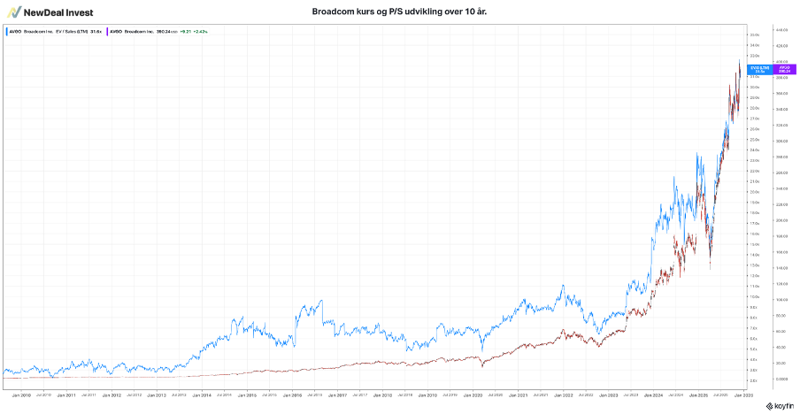Click the 35.0x tick on EV/Sales axis
Image resolution: width=800 pixels, height=414 pixels.
[x=754, y=34]
